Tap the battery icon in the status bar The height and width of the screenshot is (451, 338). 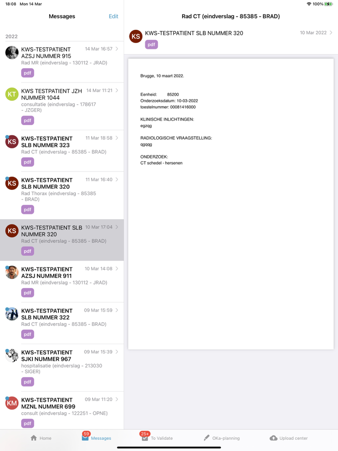click(328, 4)
